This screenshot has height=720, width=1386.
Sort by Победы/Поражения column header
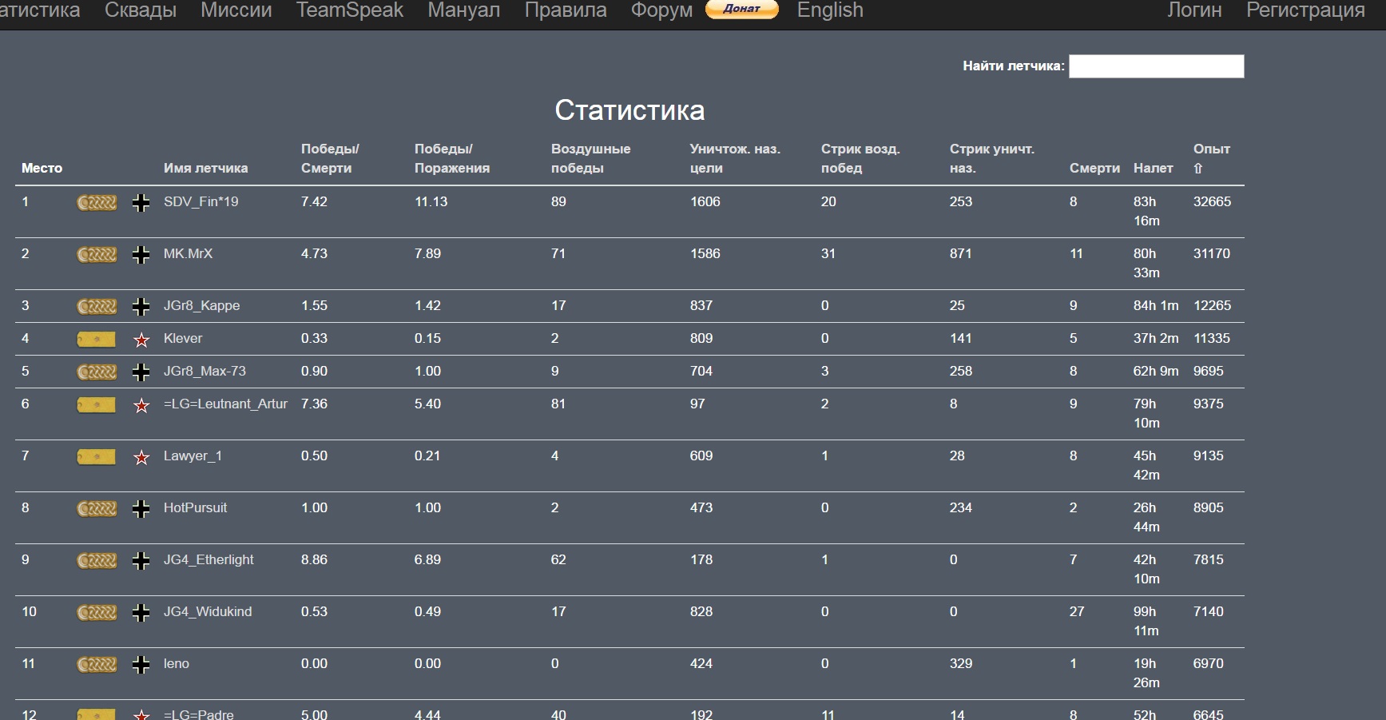tap(452, 158)
